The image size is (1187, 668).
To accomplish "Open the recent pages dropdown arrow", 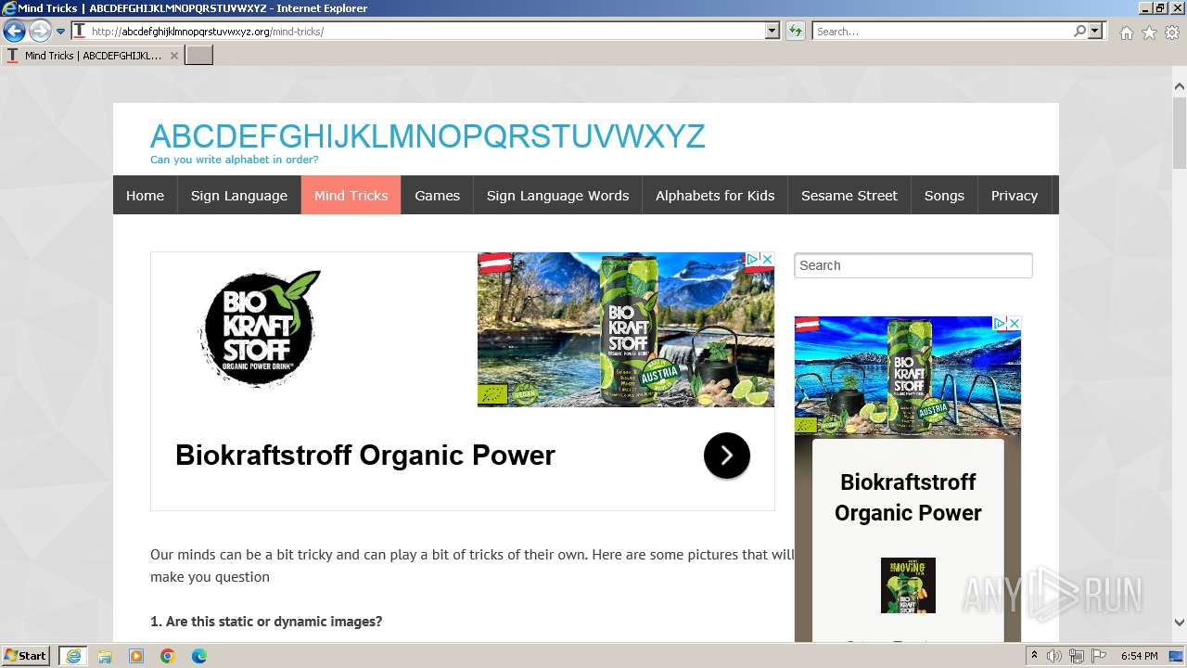I will point(61,32).
